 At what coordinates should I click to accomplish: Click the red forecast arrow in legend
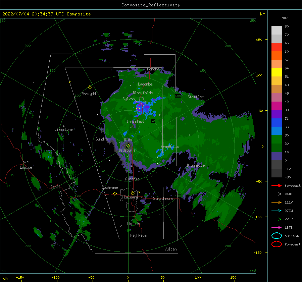click(276, 185)
